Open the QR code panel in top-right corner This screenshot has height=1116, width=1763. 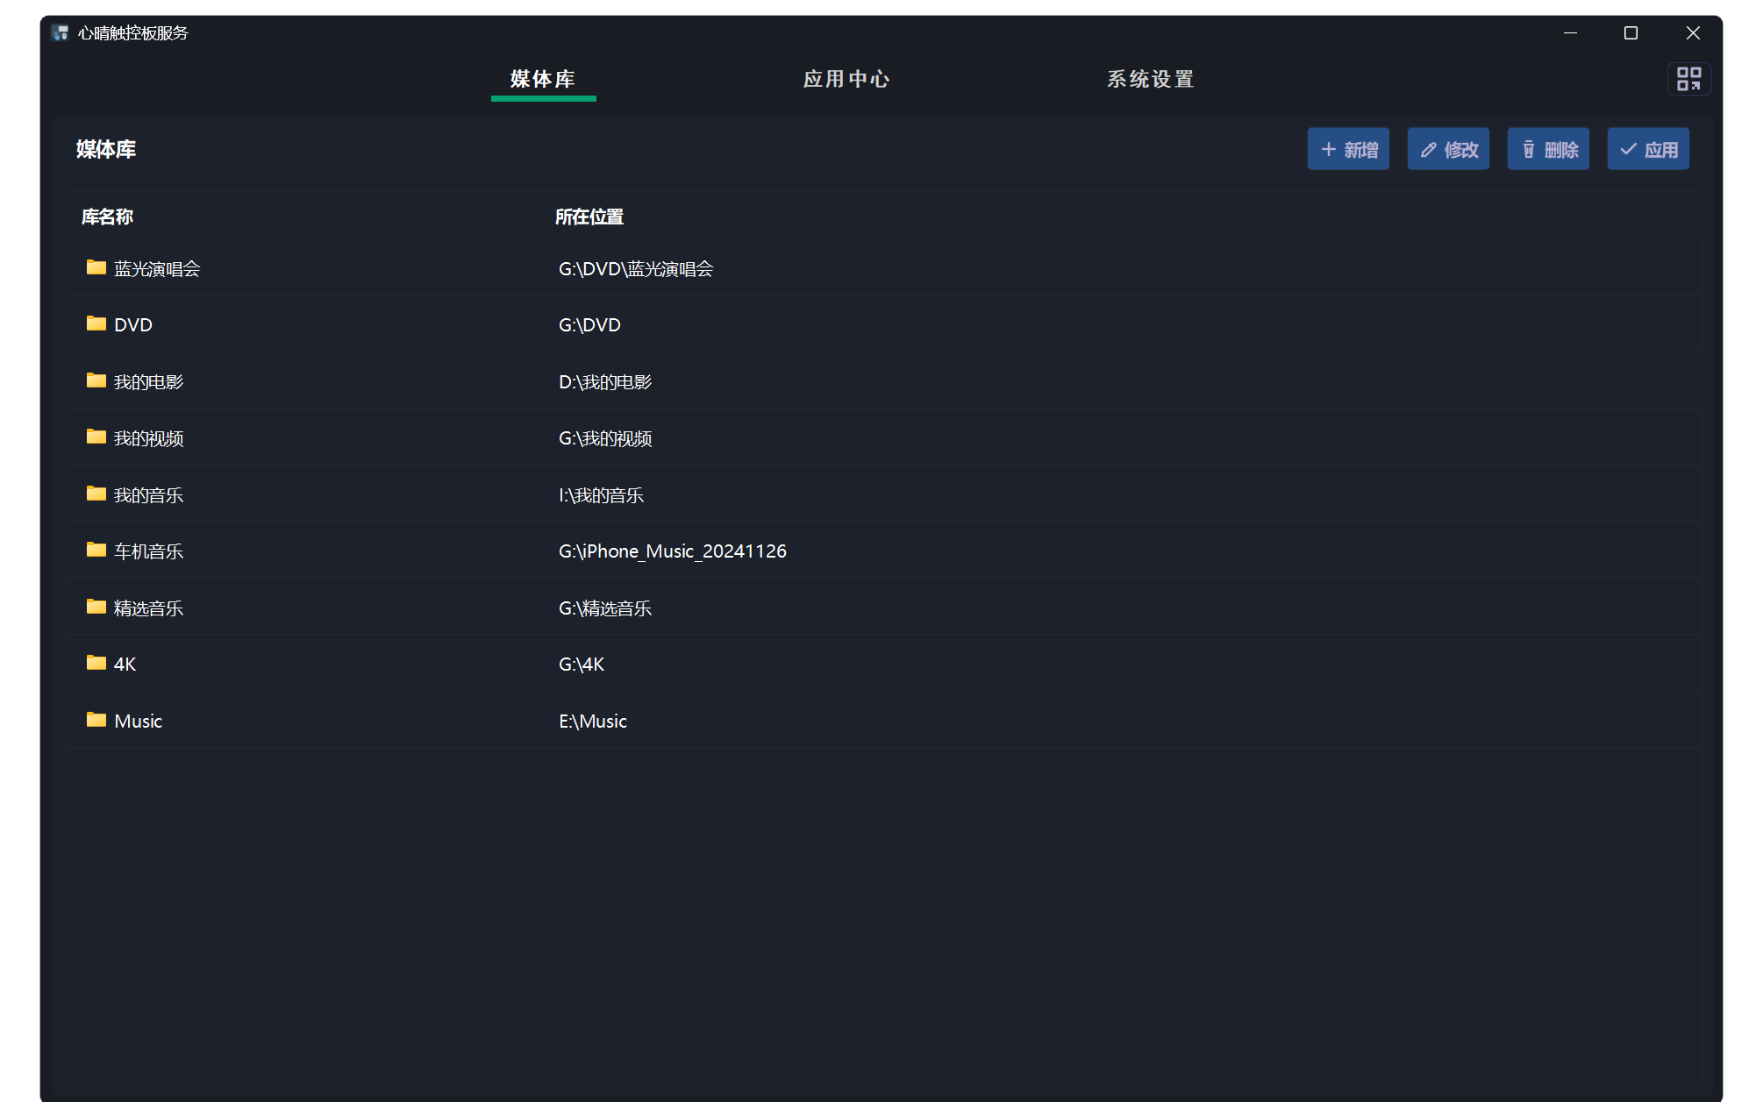coord(1688,79)
